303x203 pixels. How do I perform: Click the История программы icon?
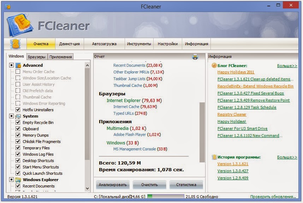coord(214,157)
